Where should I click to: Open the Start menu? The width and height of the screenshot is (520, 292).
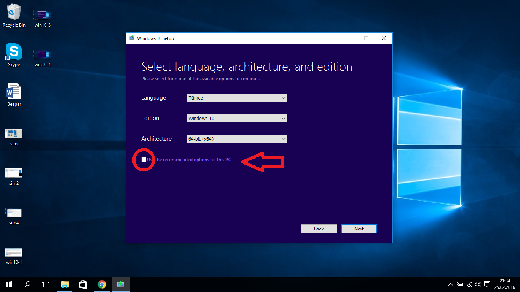tap(8, 284)
